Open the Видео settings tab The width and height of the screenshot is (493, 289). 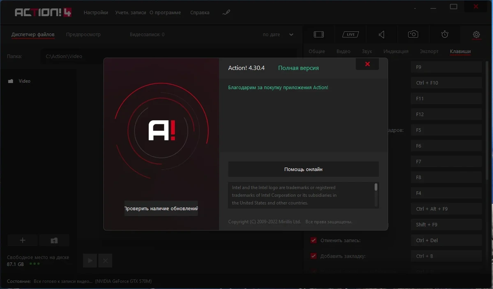[343, 51]
